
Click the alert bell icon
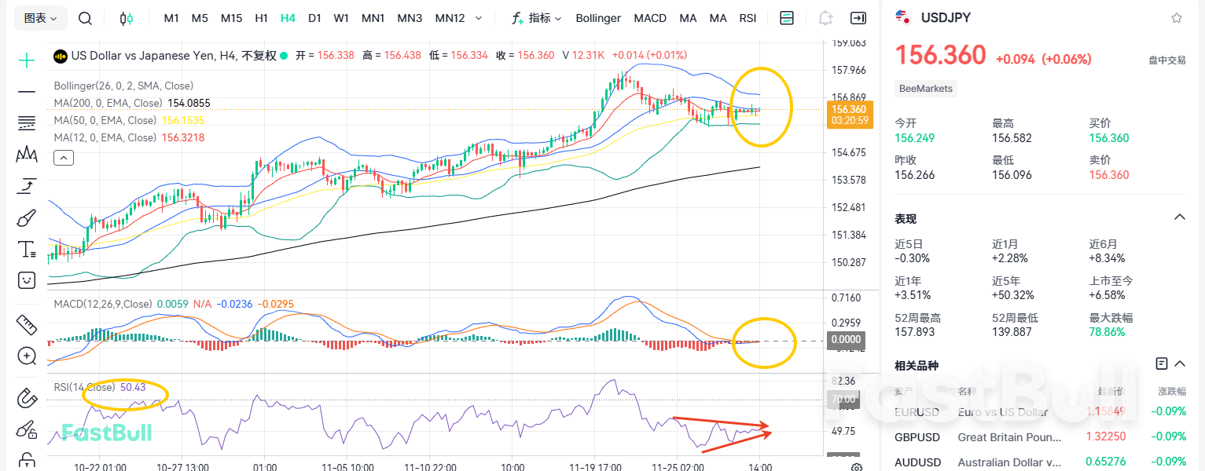point(825,17)
